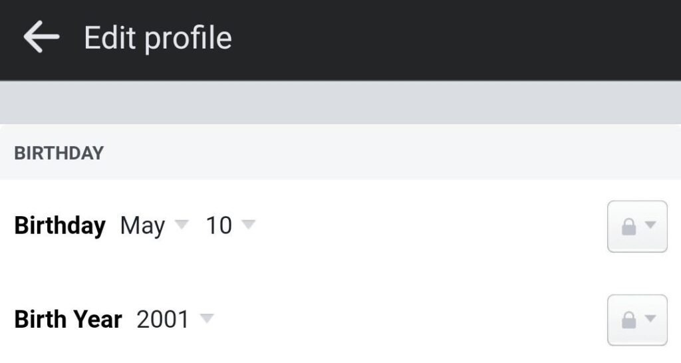Click the Edit profile title
The image size is (681, 363).
click(158, 38)
